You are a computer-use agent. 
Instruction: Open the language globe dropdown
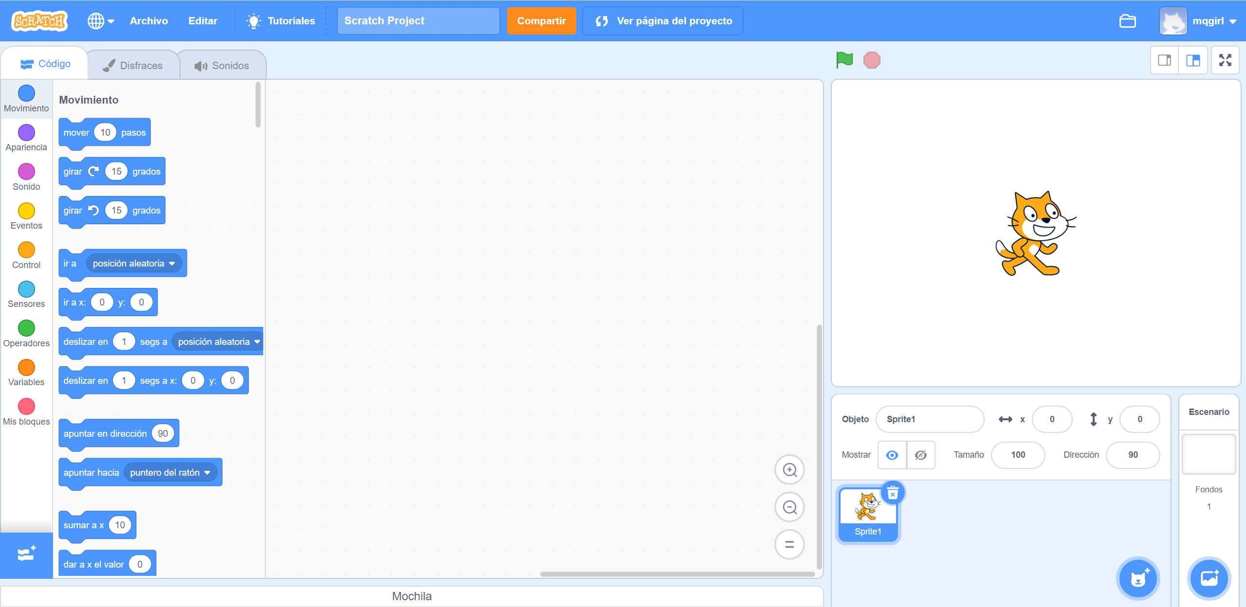[x=101, y=21]
